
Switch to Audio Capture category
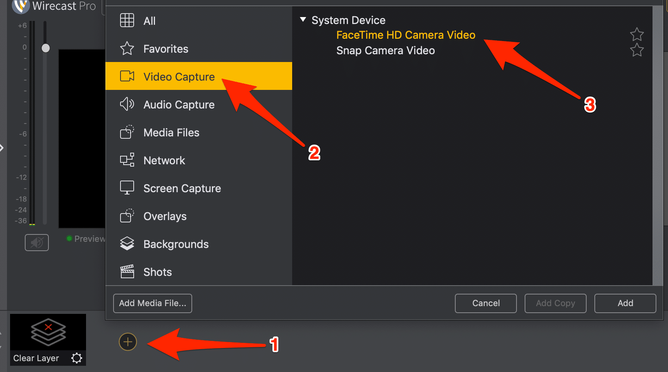[199, 104]
